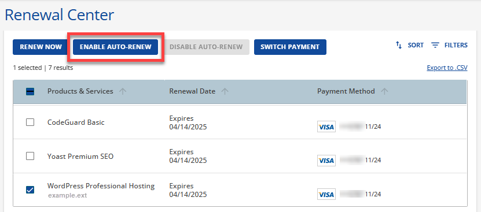Screen dimensions: 481x212
Task: Click the Visa icon in Yoast Premium row
Action: click(326, 160)
